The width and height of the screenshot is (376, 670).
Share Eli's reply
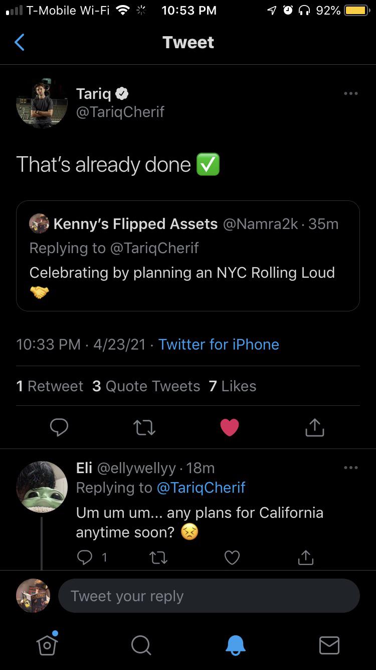coord(305,557)
